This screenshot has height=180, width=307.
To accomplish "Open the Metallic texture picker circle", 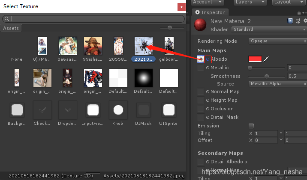I will coord(208,68).
